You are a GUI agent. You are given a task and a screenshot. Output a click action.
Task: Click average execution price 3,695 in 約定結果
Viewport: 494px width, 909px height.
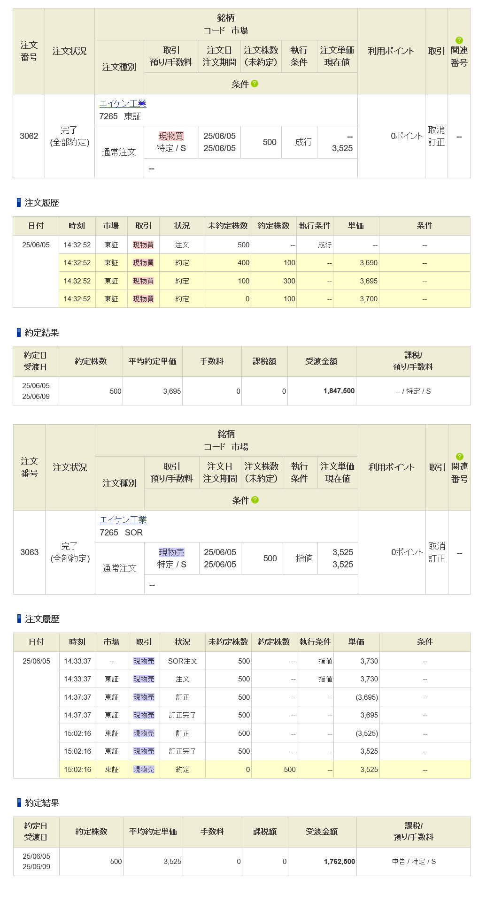(172, 391)
